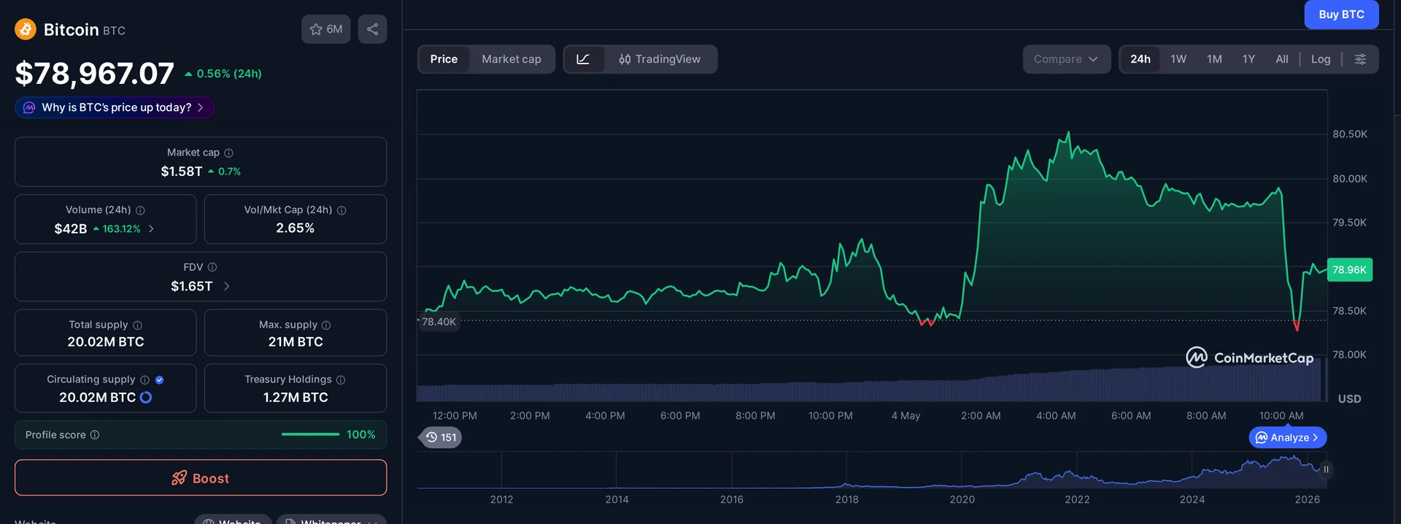Screen dimensions: 1401x524
Task: Open chart settings sliders icon
Action: [1360, 59]
